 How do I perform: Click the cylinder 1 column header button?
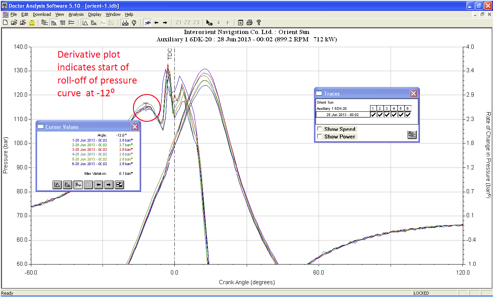click(x=373, y=108)
